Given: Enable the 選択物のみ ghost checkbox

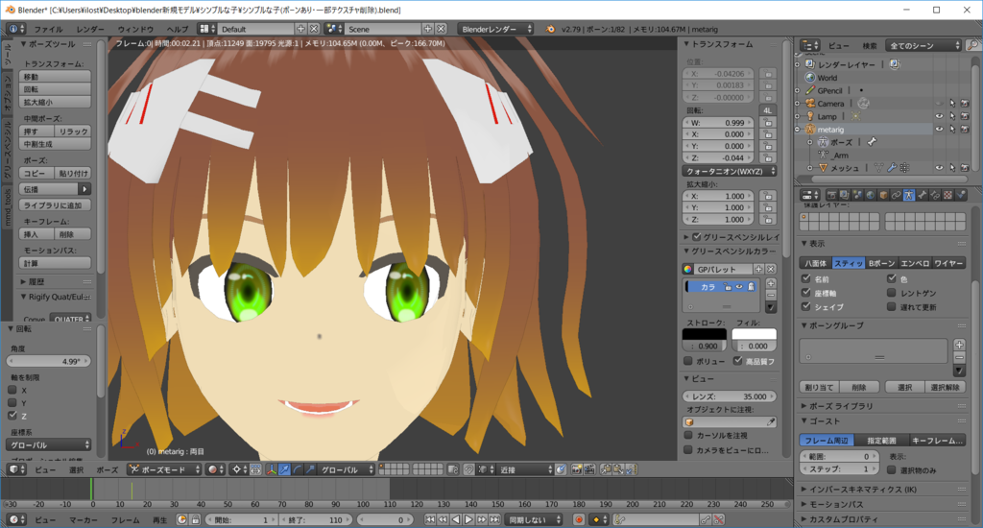Looking at the screenshot, I should 892,470.
